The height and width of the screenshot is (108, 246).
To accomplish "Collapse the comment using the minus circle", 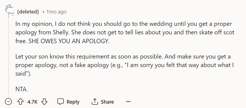I will tap(8, 102).
